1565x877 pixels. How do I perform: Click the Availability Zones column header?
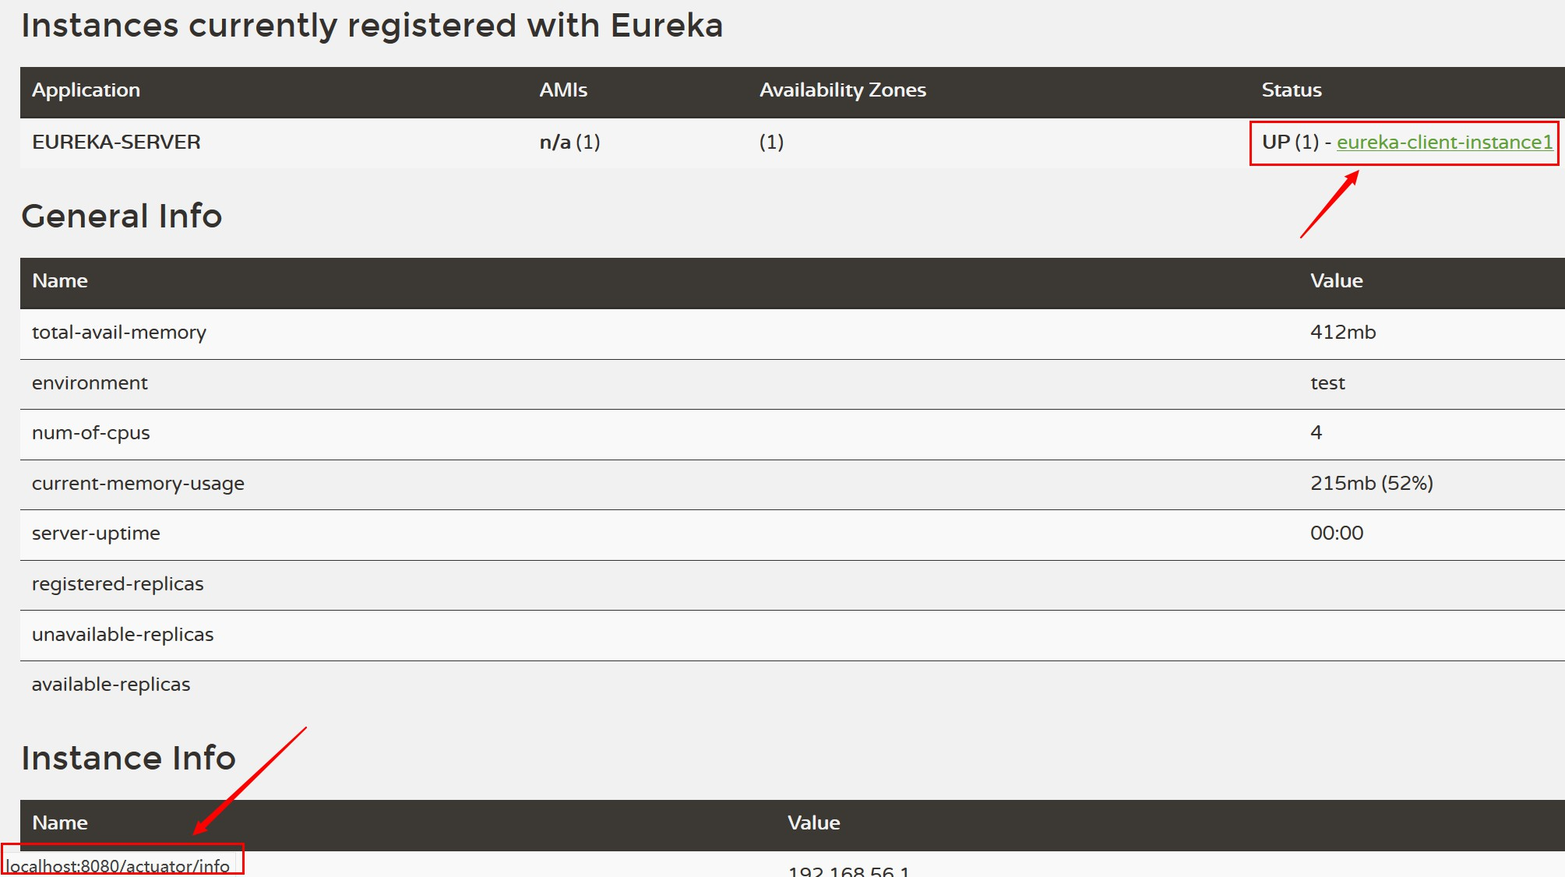[x=843, y=90]
